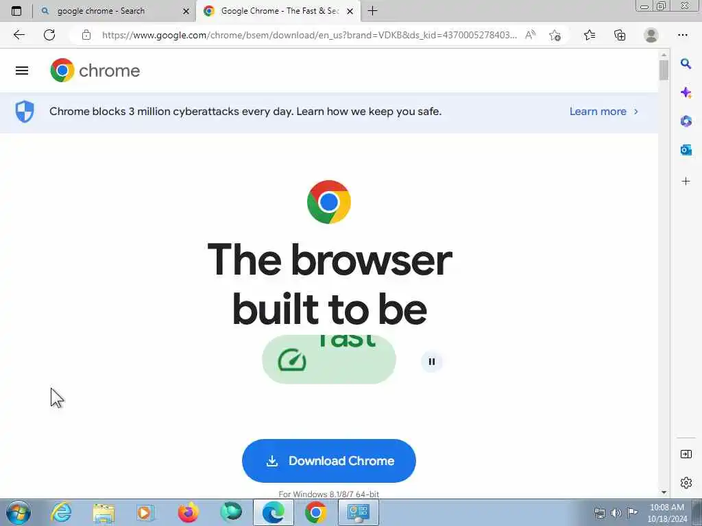The width and height of the screenshot is (702, 526).
Task: Open Microsoft 365 in the sidebar
Action: tap(686, 121)
